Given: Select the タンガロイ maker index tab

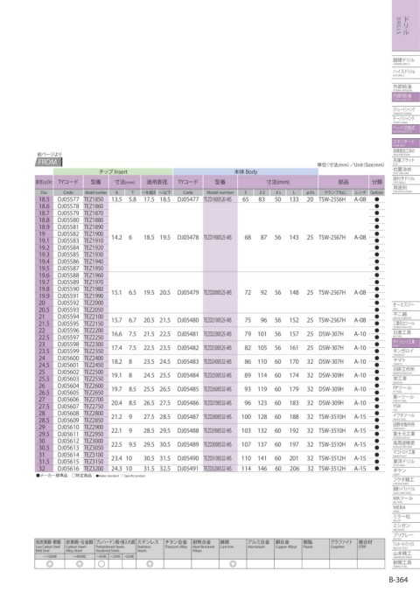Looking at the screenshot, I should tap(406, 352).
